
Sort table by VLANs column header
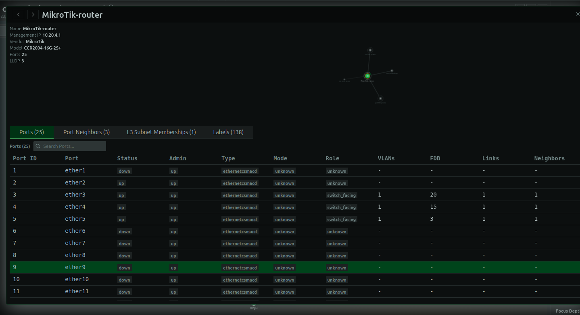click(386, 158)
